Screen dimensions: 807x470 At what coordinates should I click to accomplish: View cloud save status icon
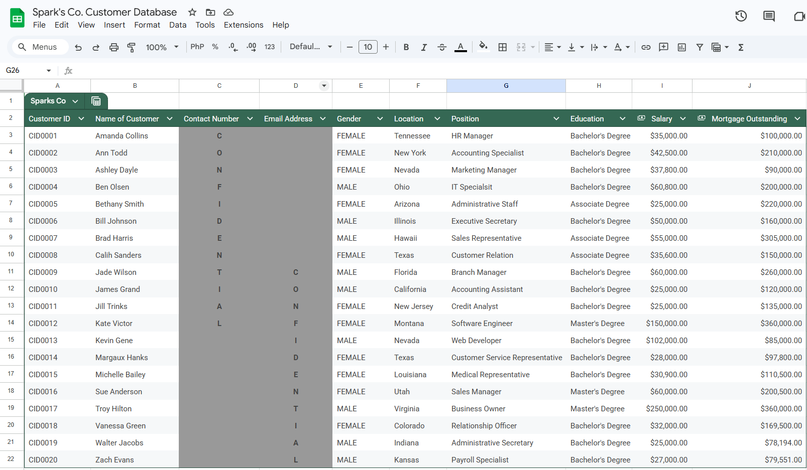(x=228, y=12)
